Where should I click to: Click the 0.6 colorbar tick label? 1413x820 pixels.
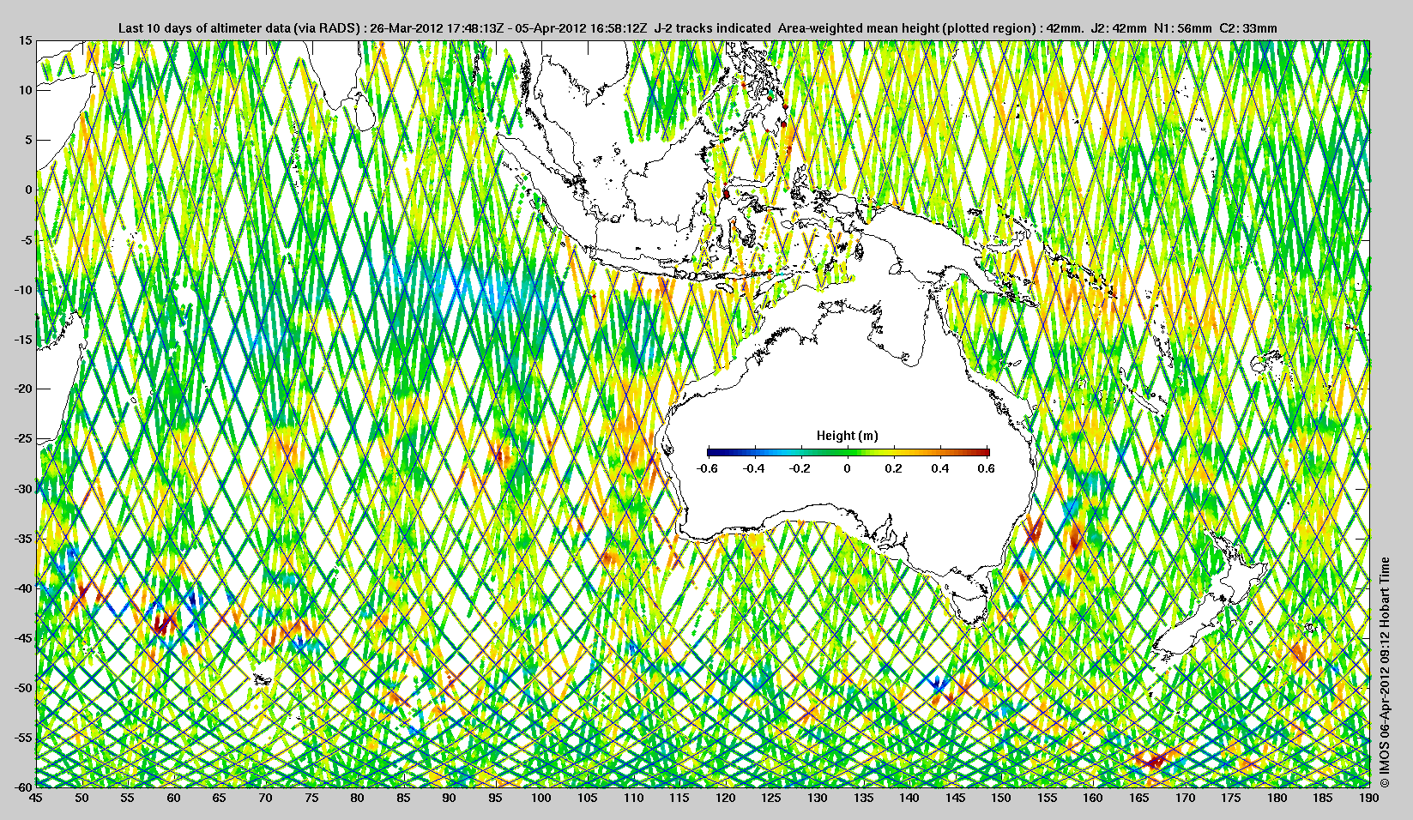[986, 468]
